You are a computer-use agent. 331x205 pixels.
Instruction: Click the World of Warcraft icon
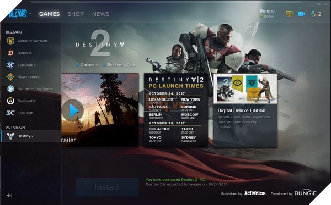pos(10,41)
